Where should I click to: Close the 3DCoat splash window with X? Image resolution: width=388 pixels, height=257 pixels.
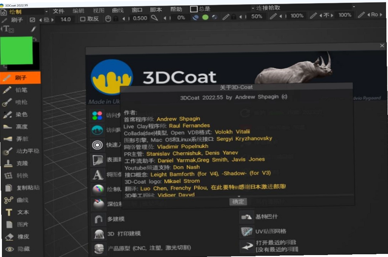coord(382,45)
